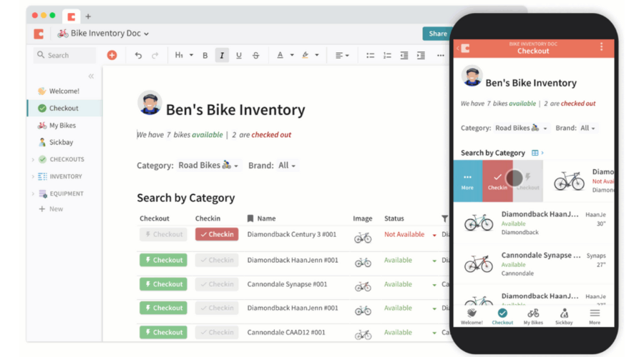Open a new browser tab with plus
The width and height of the screenshot is (644, 357).
(x=88, y=17)
